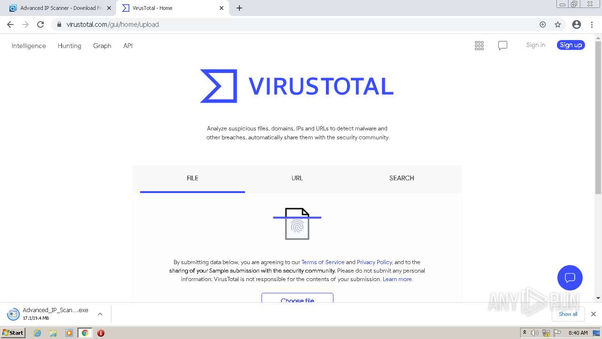Launch Internet Explorer from the taskbar
The height and width of the screenshot is (339, 602).
pyautogui.click(x=37, y=333)
